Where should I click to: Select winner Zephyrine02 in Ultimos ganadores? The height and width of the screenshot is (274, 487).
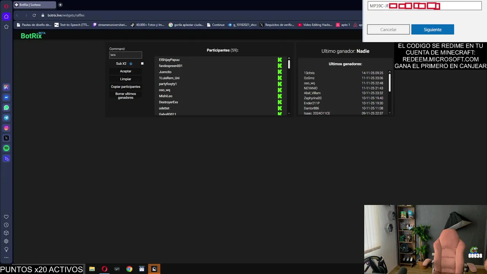(x=312, y=98)
